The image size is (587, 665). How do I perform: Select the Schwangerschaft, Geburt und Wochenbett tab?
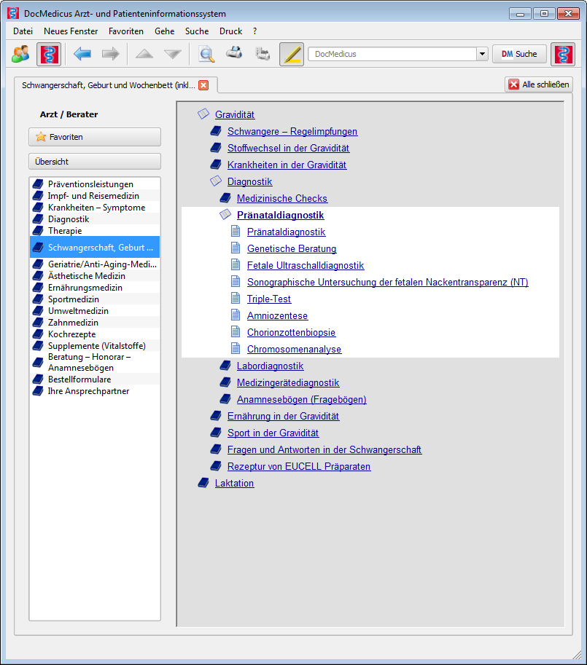coord(109,85)
